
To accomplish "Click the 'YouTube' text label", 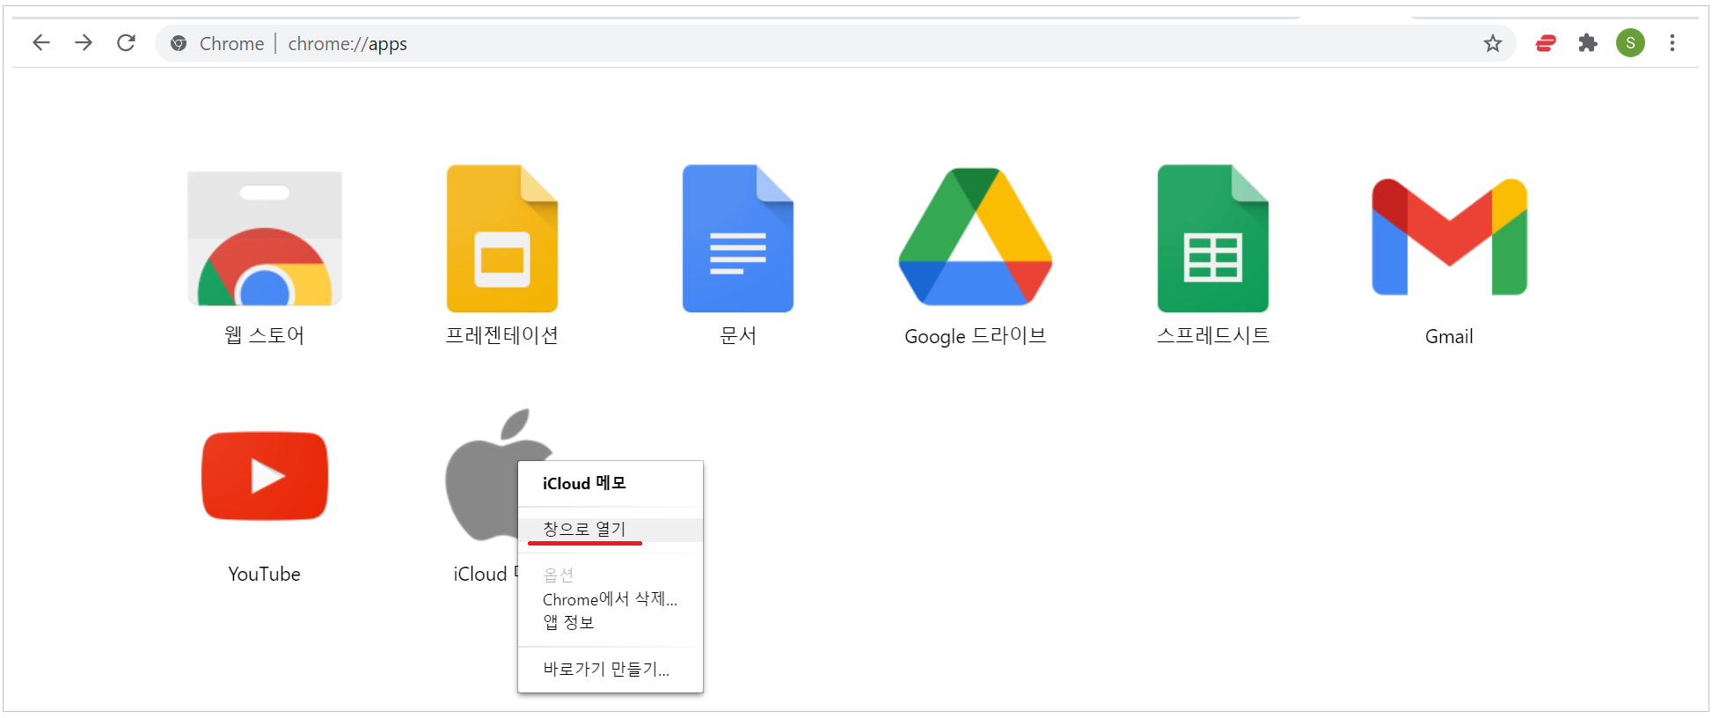I will coord(265,574).
